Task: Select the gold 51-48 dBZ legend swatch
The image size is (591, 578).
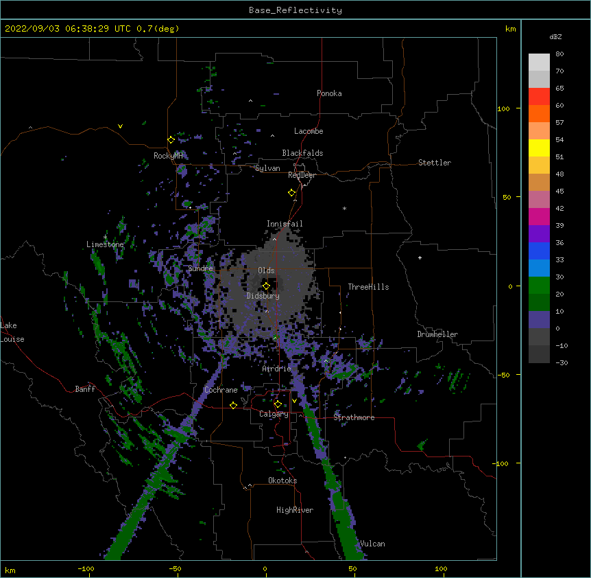Action: tap(539, 165)
